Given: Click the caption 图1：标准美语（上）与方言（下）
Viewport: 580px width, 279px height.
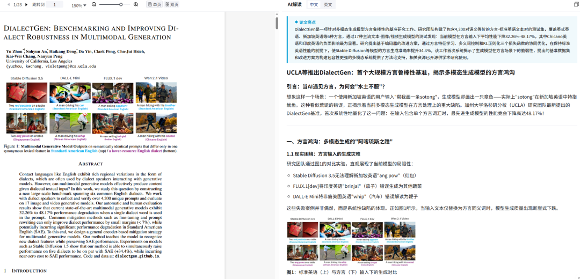Looking at the screenshot, I should [342, 273].
